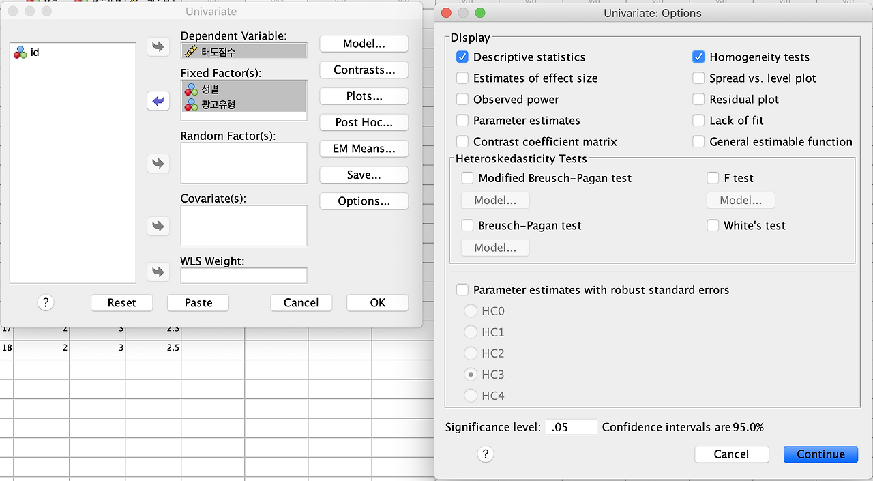Select the HC1 radio button
The height and width of the screenshot is (481, 873).
(x=471, y=332)
